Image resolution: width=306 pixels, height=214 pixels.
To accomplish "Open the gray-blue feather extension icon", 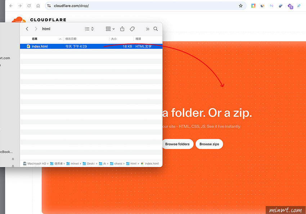I will click(x=281, y=6).
